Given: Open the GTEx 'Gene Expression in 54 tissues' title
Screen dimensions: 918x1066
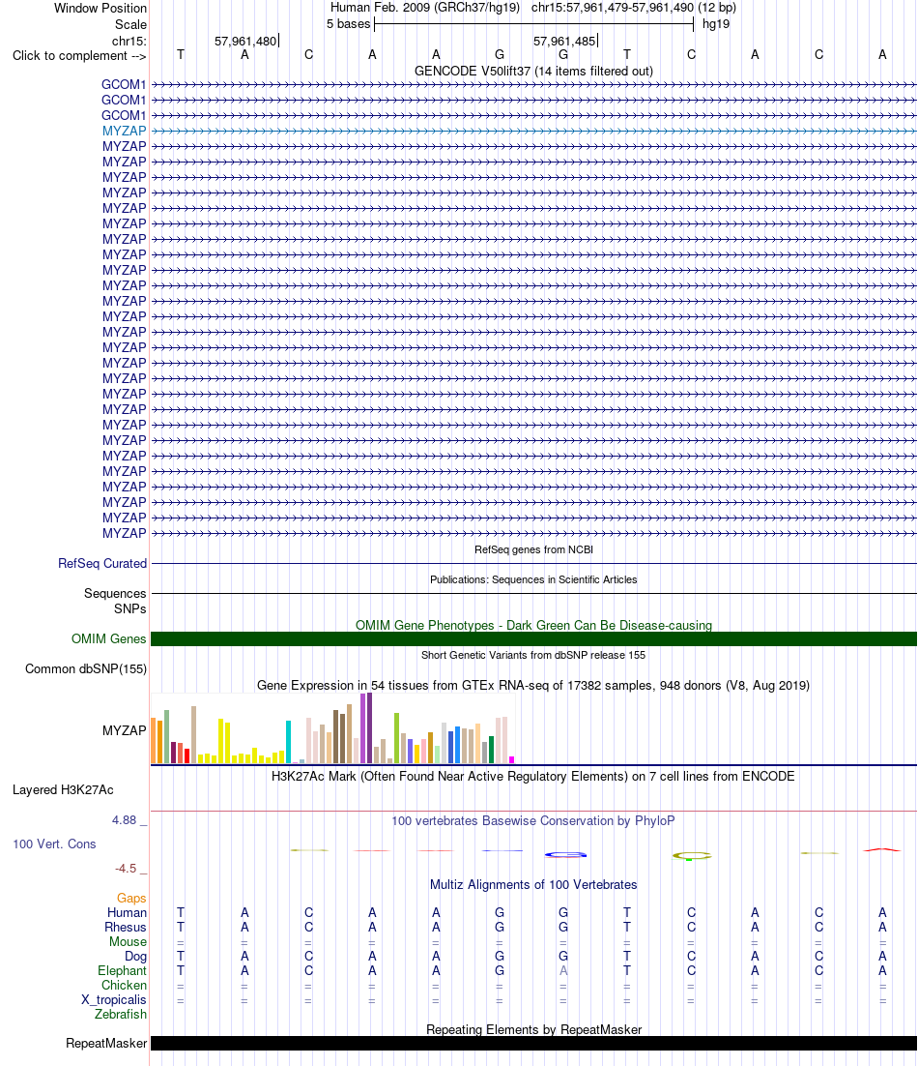Looking at the screenshot, I should click(x=533, y=685).
